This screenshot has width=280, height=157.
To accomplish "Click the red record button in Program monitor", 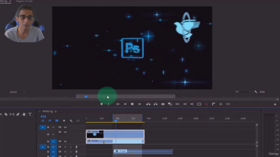I will pyautogui.click(x=206, y=104).
